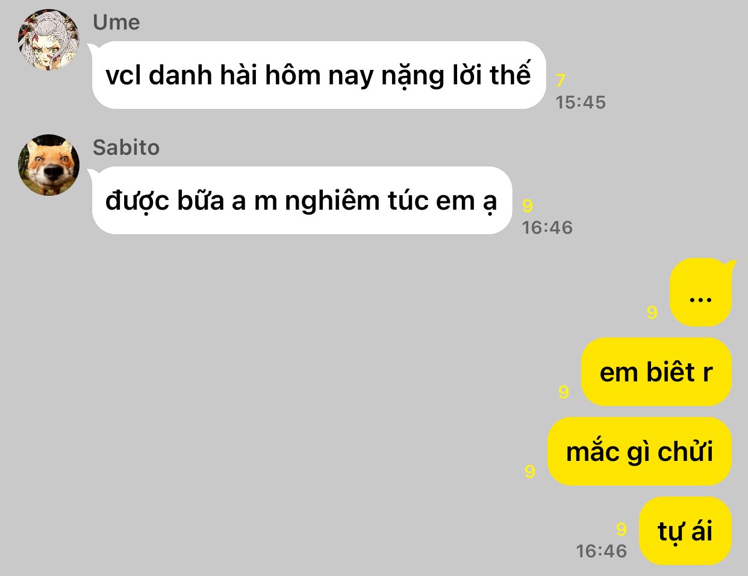Tap the sender name Sabito

coord(126,148)
